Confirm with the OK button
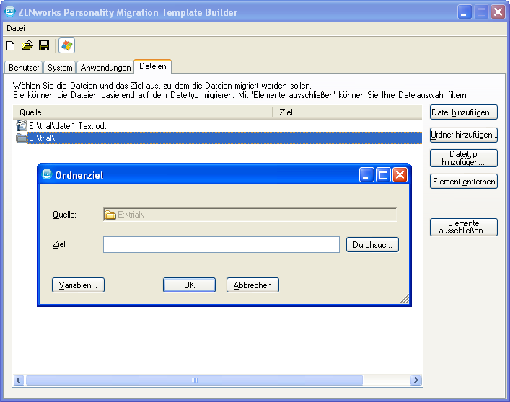This screenshot has width=510, height=402. tap(189, 285)
